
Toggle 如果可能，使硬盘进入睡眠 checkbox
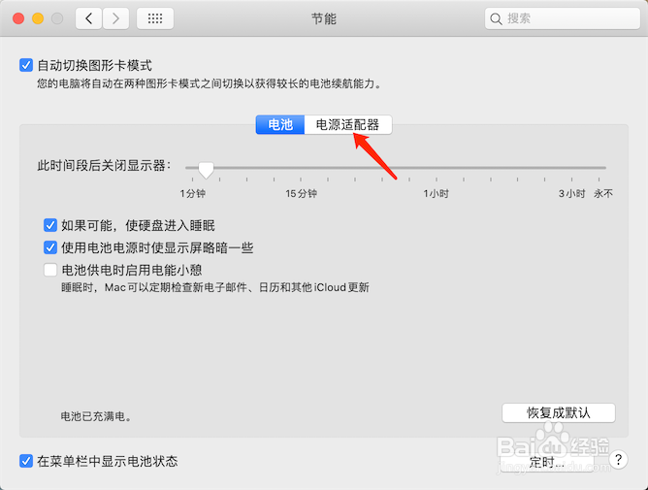(50, 225)
